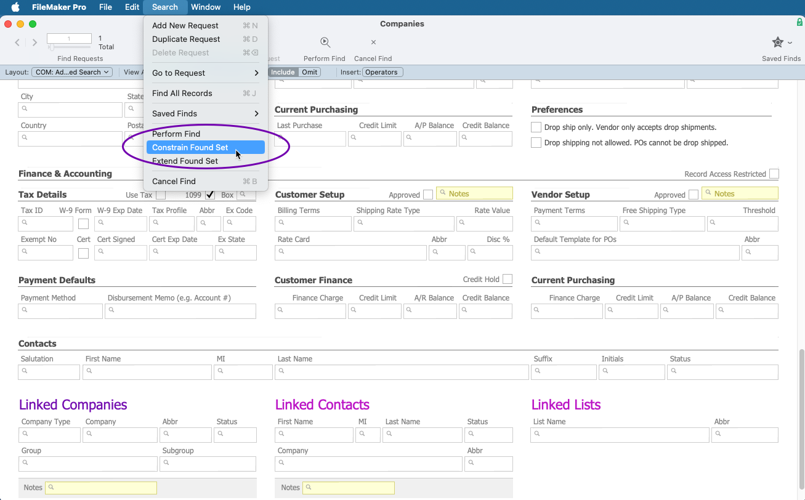The width and height of the screenshot is (805, 500).
Task: Open the Layout dropdown
Action: (71, 72)
